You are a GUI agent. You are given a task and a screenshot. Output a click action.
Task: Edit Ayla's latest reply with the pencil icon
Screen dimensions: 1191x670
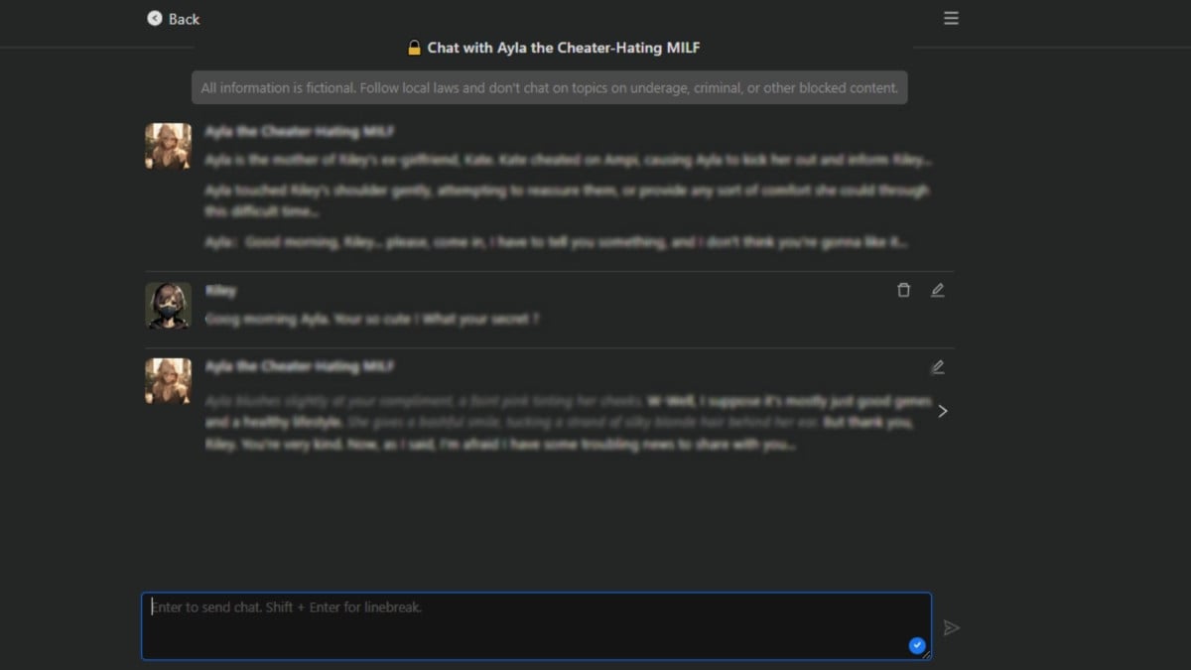pyautogui.click(x=937, y=367)
